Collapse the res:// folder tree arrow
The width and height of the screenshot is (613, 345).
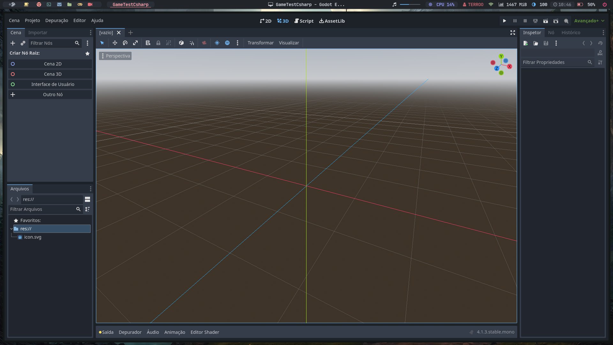tap(11, 229)
